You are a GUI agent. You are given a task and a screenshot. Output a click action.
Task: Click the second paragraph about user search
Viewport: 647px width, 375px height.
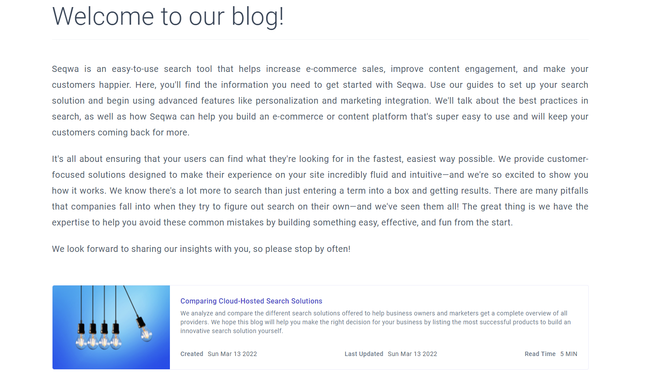pyautogui.click(x=320, y=190)
